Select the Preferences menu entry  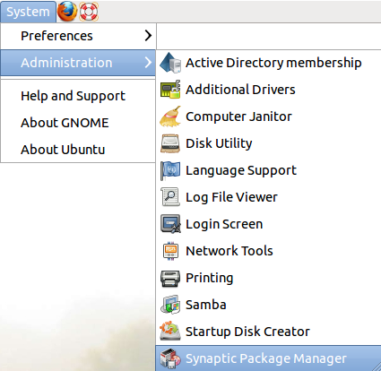click(78, 36)
